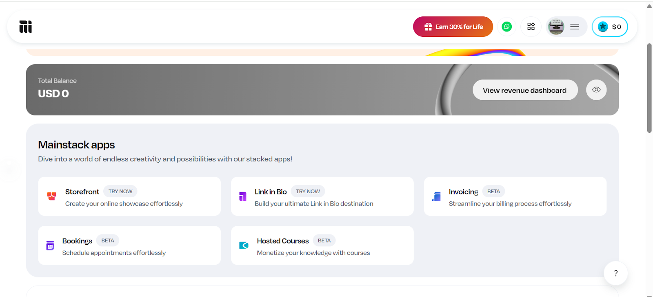This screenshot has height=297, width=653.
Task: Select the Hosted Courses icon
Action: click(x=243, y=245)
